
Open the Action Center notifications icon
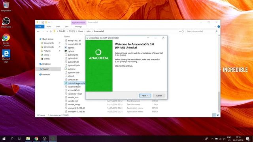point(248,138)
